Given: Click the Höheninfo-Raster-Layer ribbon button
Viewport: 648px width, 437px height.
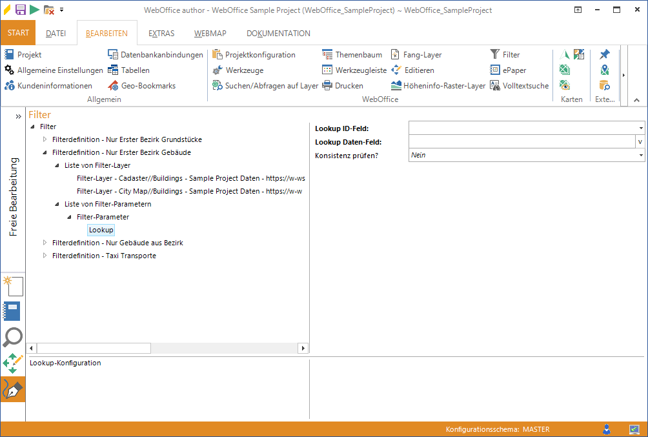Looking at the screenshot, I should point(438,86).
